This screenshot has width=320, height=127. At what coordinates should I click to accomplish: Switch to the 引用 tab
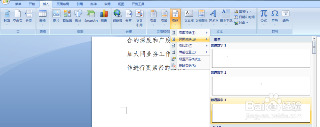pyautogui.click(x=80, y=4)
